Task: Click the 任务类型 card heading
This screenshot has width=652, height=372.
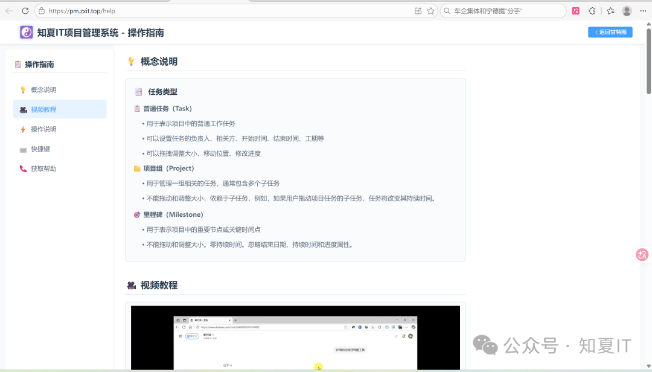Action: click(162, 92)
